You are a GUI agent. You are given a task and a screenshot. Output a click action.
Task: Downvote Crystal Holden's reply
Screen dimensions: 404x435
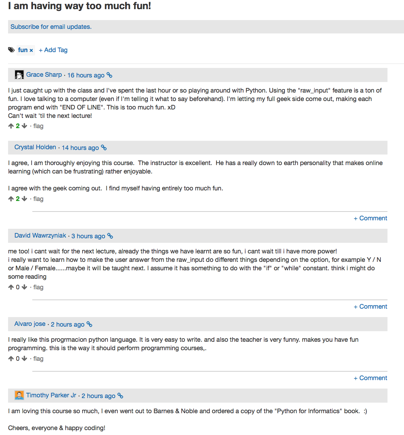[x=24, y=199]
